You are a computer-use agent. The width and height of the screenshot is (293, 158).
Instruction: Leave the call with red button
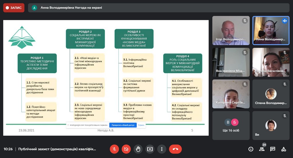coord(175,149)
